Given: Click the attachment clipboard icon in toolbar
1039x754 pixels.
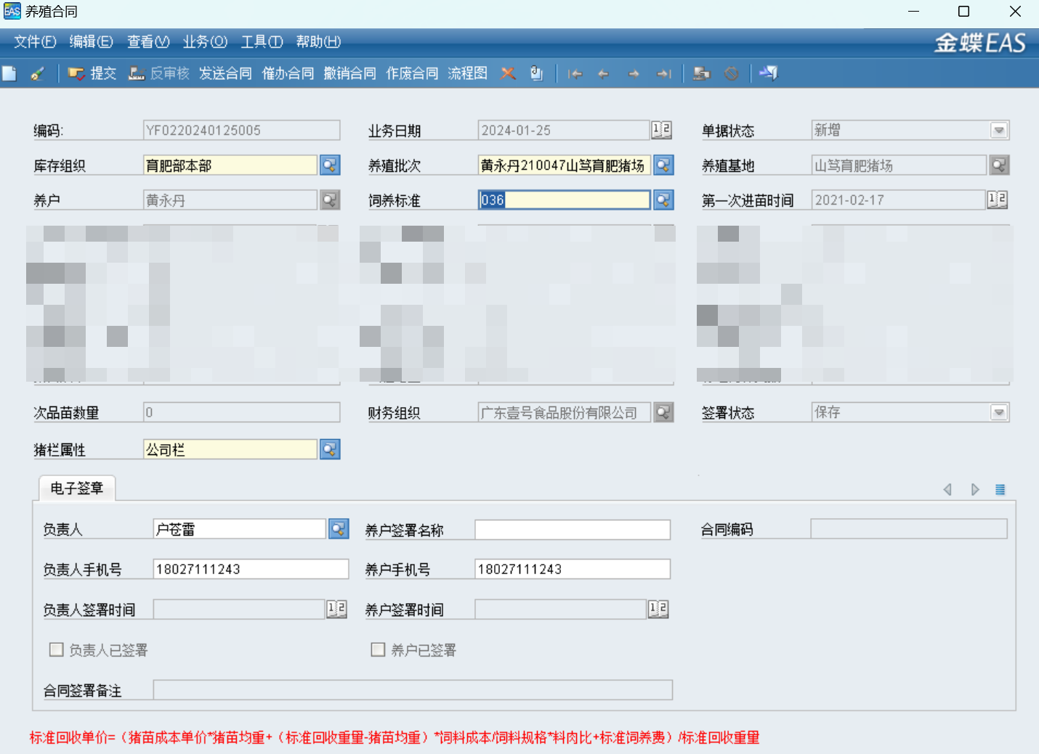Looking at the screenshot, I should point(536,73).
